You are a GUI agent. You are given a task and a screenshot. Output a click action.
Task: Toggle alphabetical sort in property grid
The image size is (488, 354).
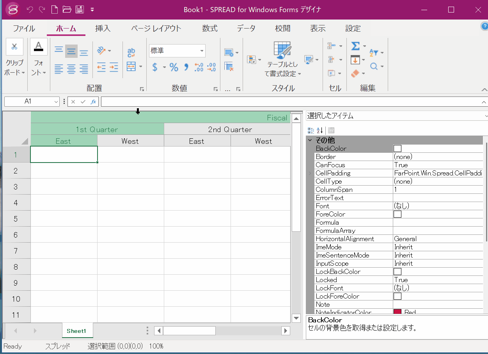pyautogui.click(x=320, y=131)
